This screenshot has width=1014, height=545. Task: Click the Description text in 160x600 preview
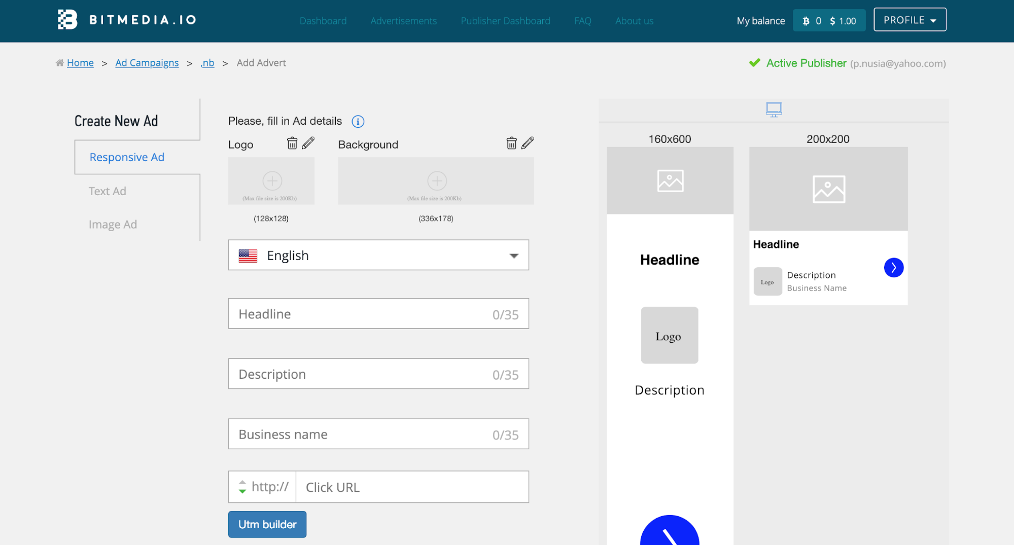(670, 390)
